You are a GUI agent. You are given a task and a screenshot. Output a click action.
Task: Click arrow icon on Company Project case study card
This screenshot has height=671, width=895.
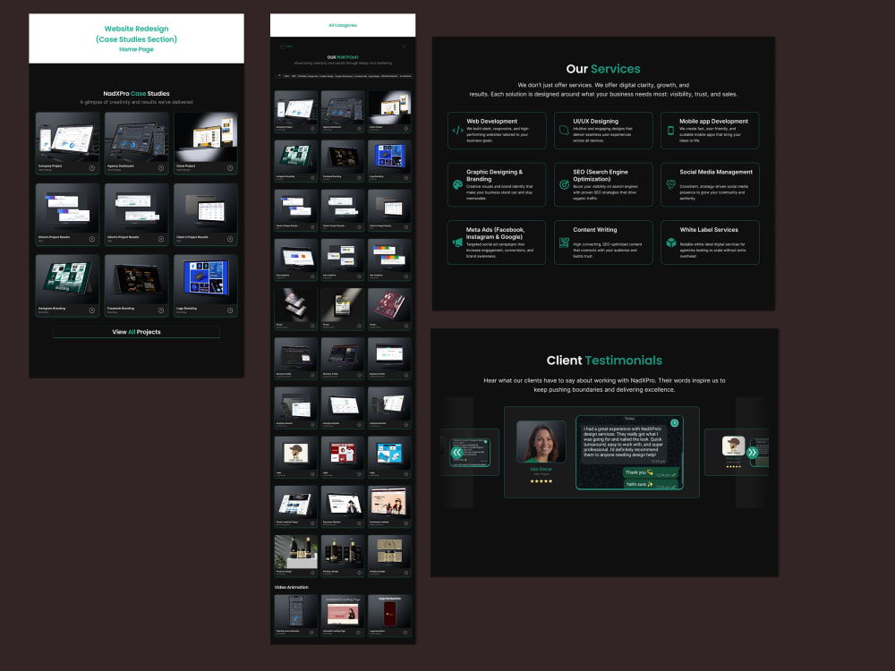(92, 168)
